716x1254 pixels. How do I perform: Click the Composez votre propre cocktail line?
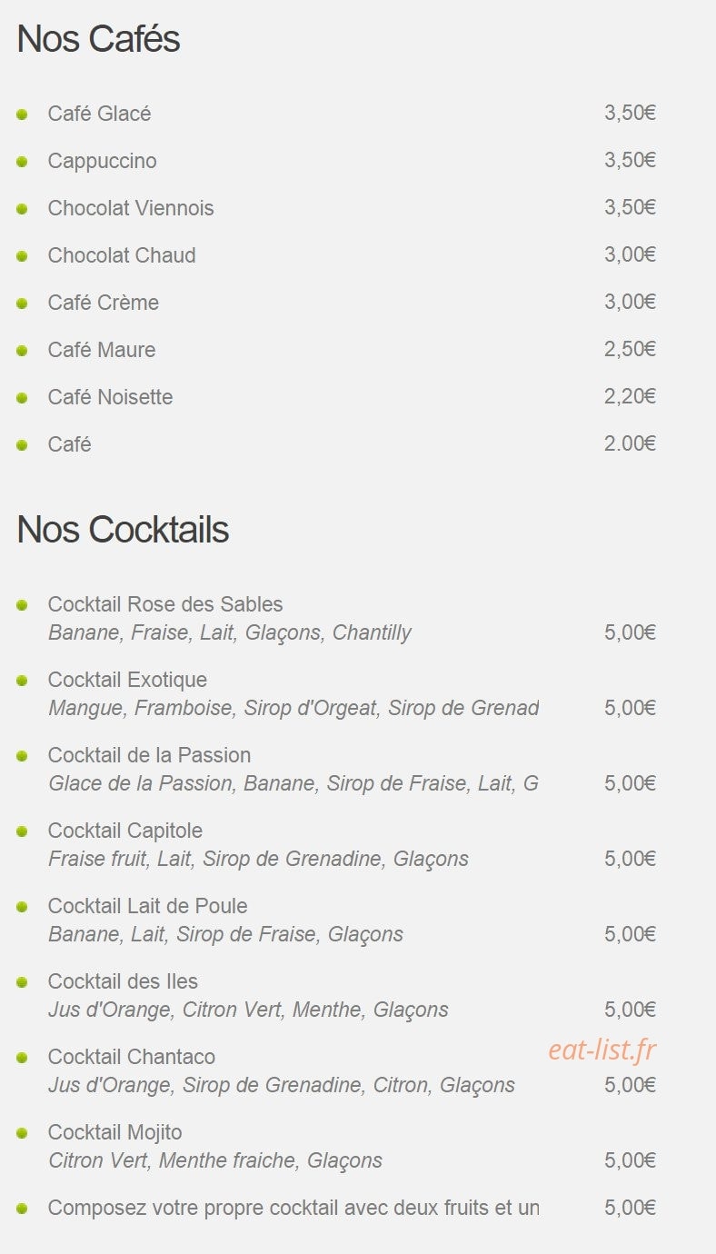pos(293,1208)
